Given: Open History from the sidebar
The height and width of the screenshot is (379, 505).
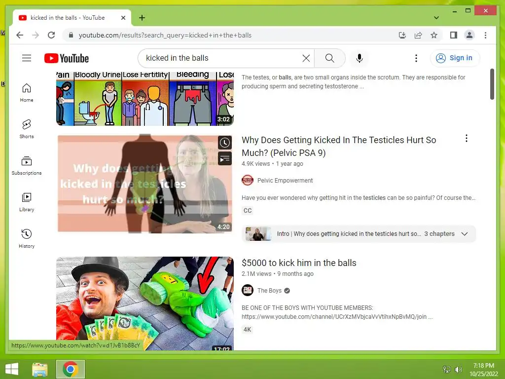Looking at the screenshot, I should [27, 238].
